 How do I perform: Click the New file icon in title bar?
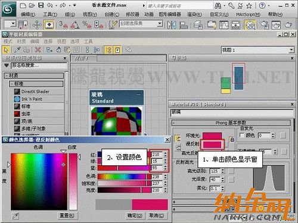[23, 5]
